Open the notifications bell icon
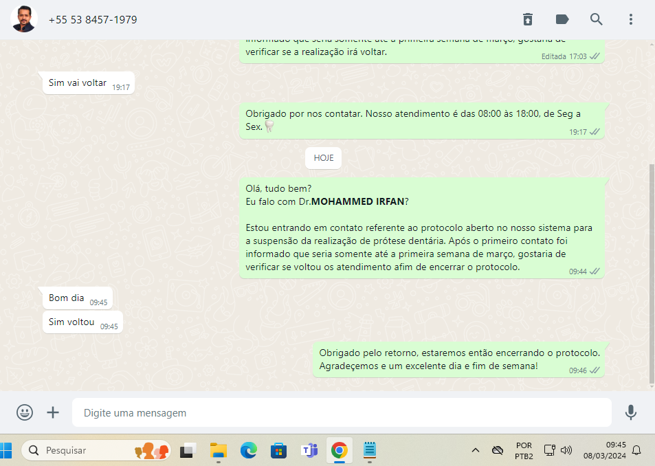Screen dimensions: 655x466 pyautogui.click(x=636, y=450)
